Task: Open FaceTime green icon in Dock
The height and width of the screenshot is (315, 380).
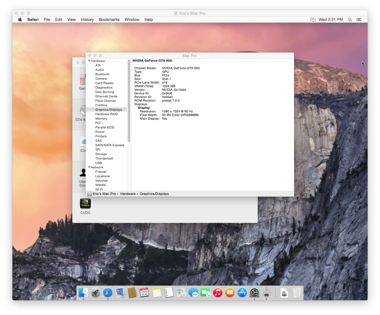Action: tap(205, 293)
